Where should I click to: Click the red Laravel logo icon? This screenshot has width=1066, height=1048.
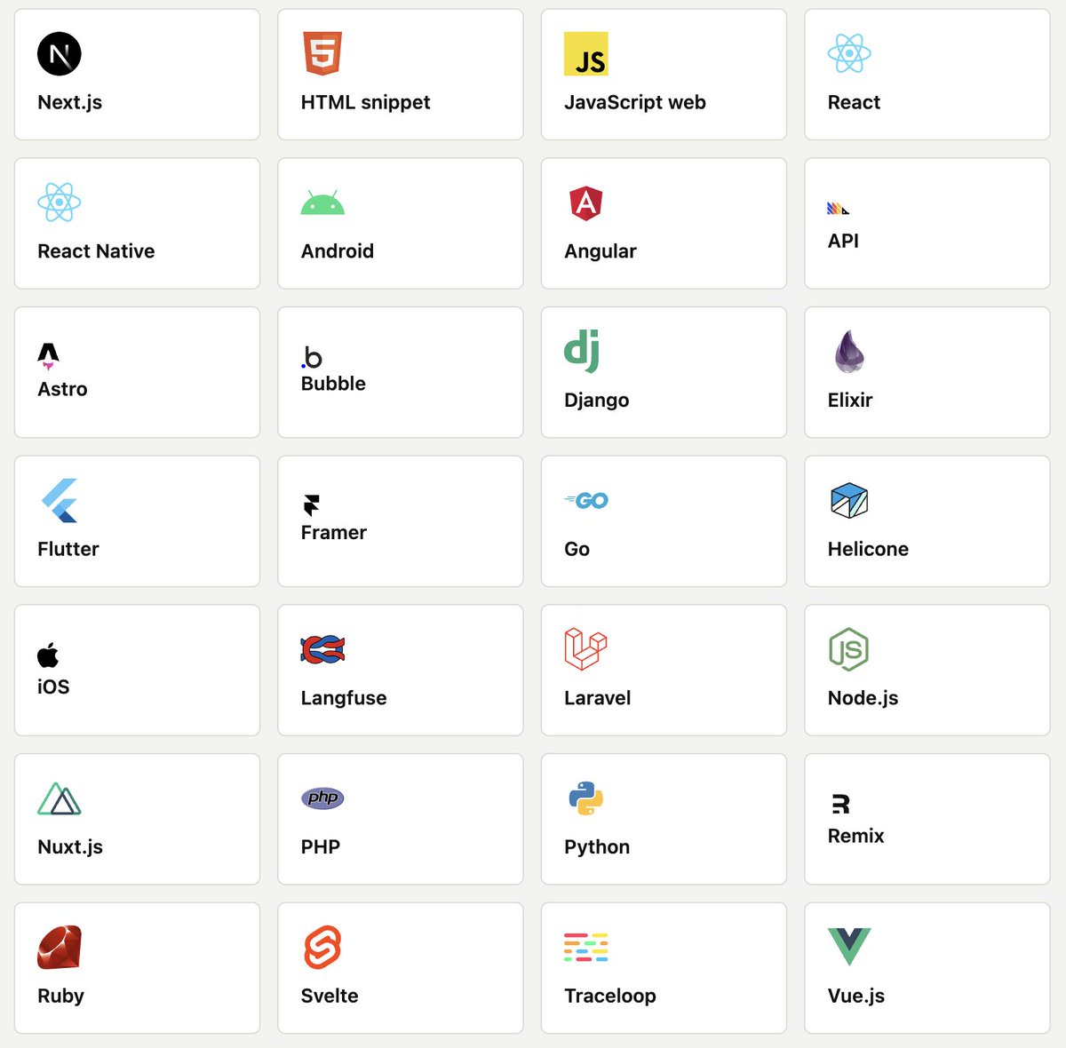pyautogui.click(x=586, y=649)
